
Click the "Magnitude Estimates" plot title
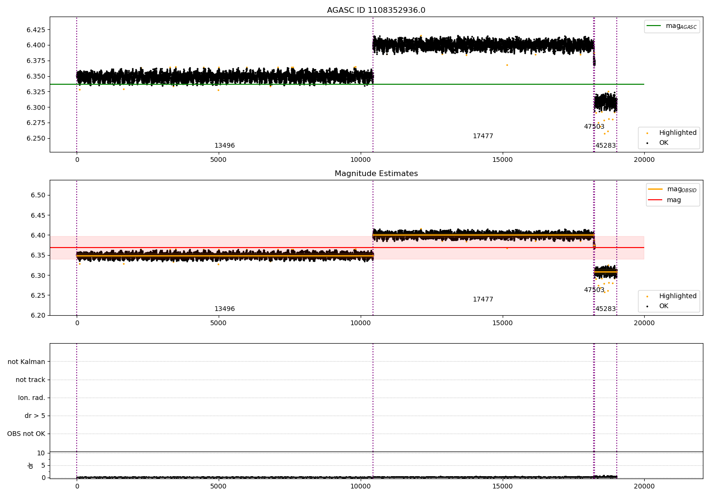pyautogui.click(x=376, y=174)
